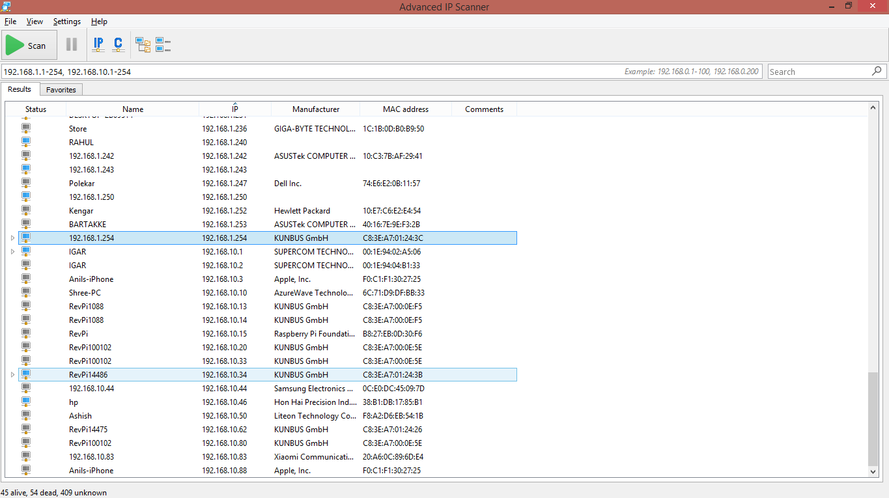Open the Help menu
This screenshot has width=889, height=498.
click(x=99, y=21)
